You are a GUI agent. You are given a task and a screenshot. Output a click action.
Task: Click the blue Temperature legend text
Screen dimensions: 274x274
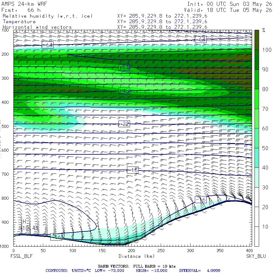[19, 22]
